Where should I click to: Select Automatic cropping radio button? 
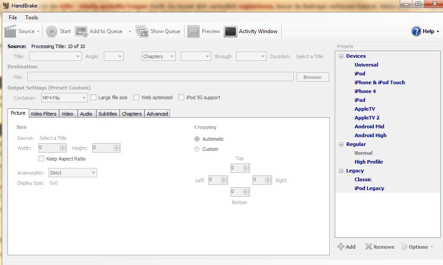click(197, 139)
